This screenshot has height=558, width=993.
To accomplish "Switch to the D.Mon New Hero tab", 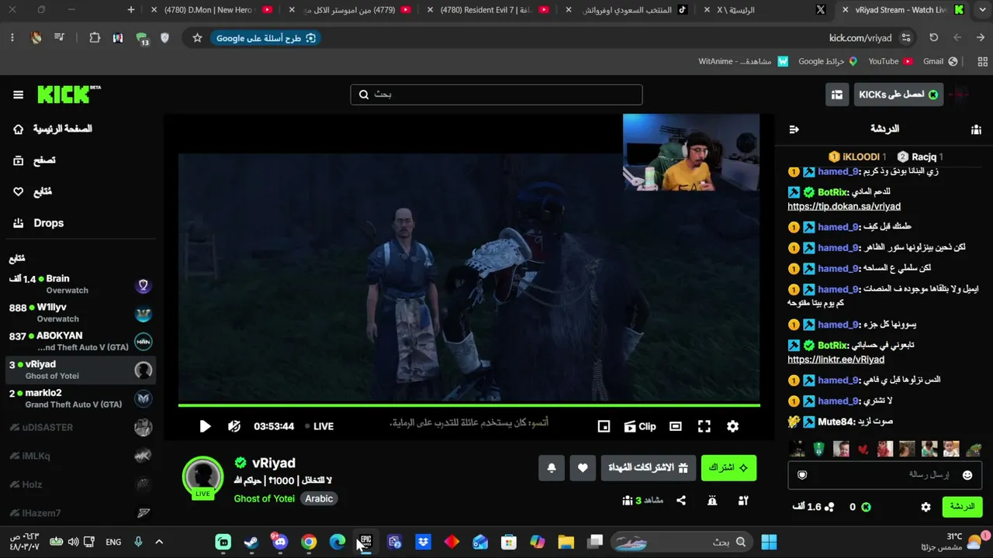I will click(x=214, y=10).
